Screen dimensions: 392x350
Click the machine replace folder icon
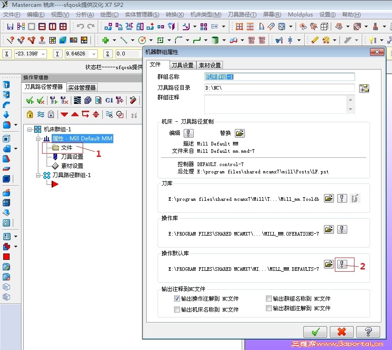[x=240, y=133]
